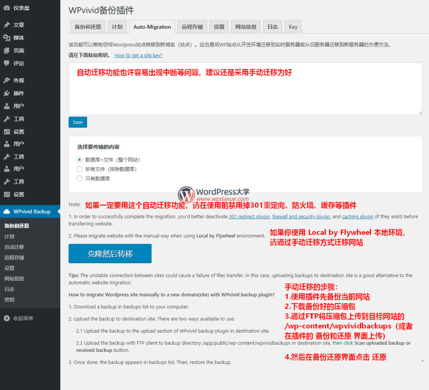Click the comment bubble icon for 评论
429x390 pixels.
click(7, 63)
